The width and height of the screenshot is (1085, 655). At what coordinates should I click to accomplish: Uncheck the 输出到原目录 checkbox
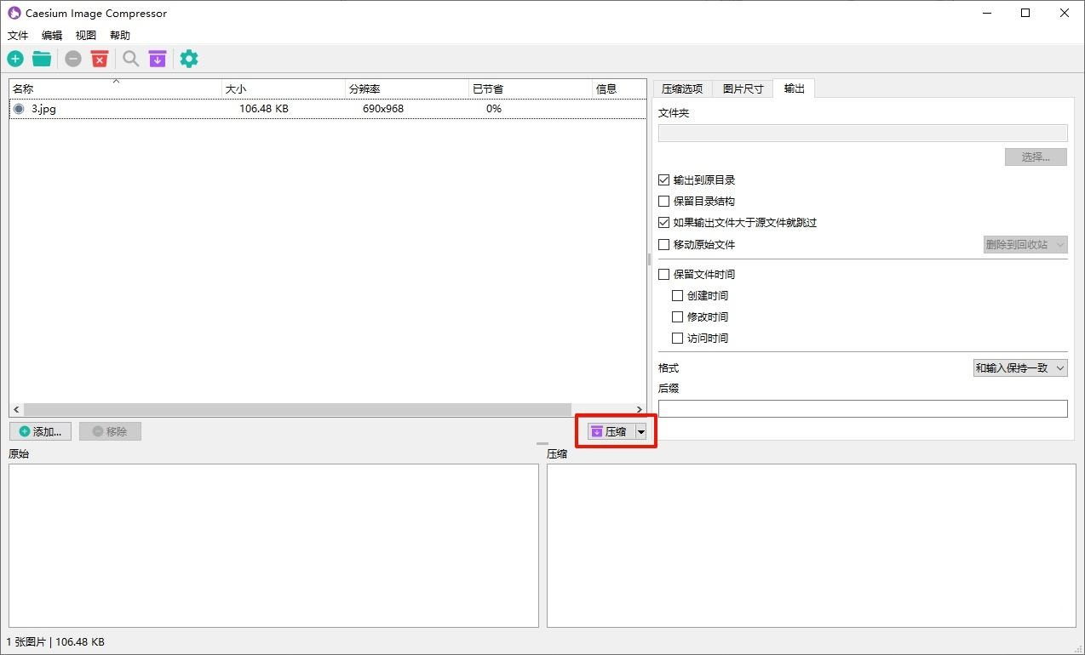664,180
